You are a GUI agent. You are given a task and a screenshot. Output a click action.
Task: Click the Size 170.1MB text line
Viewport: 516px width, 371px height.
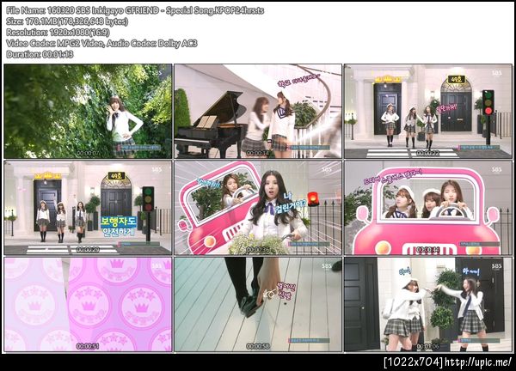tap(67, 21)
